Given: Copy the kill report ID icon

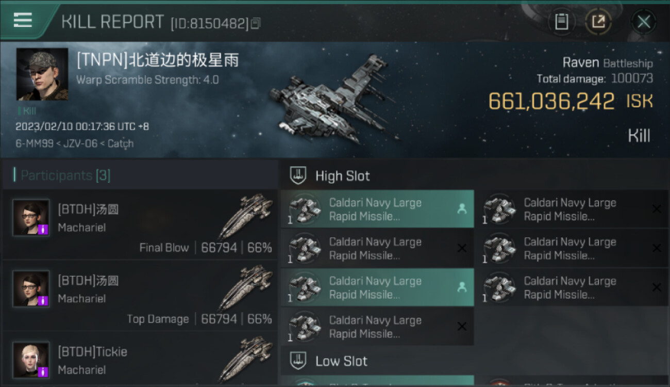Looking at the screenshot, I should [x=256, y=24].
